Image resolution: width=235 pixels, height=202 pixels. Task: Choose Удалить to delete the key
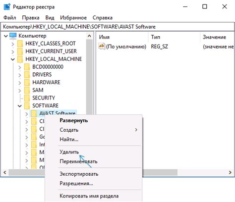(x=93, y=152)
